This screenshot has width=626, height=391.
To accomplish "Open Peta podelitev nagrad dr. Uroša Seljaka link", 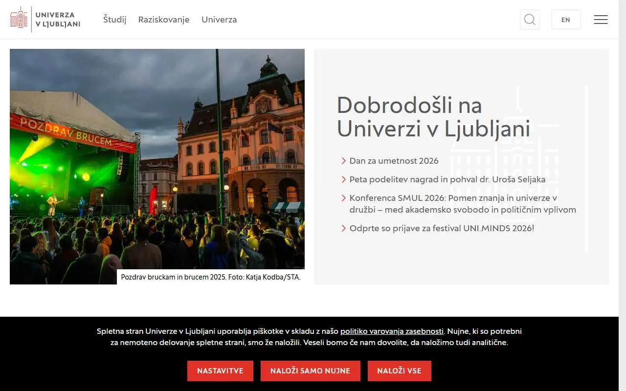I will coord(447,179).
